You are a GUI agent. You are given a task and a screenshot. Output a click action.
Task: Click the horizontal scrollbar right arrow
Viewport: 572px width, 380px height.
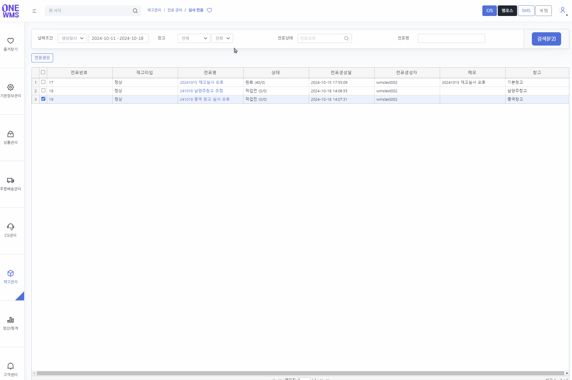coord(567,373)
